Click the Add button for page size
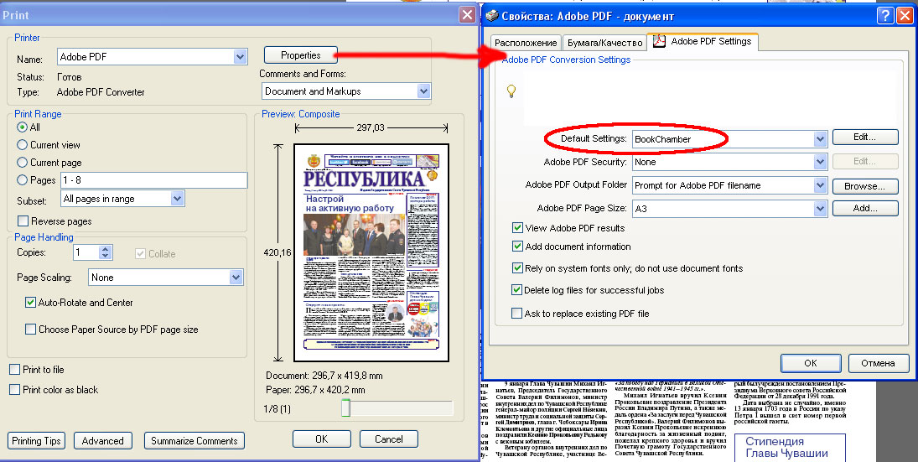Screen dimensions: 918x462 (x=865, y=208)
